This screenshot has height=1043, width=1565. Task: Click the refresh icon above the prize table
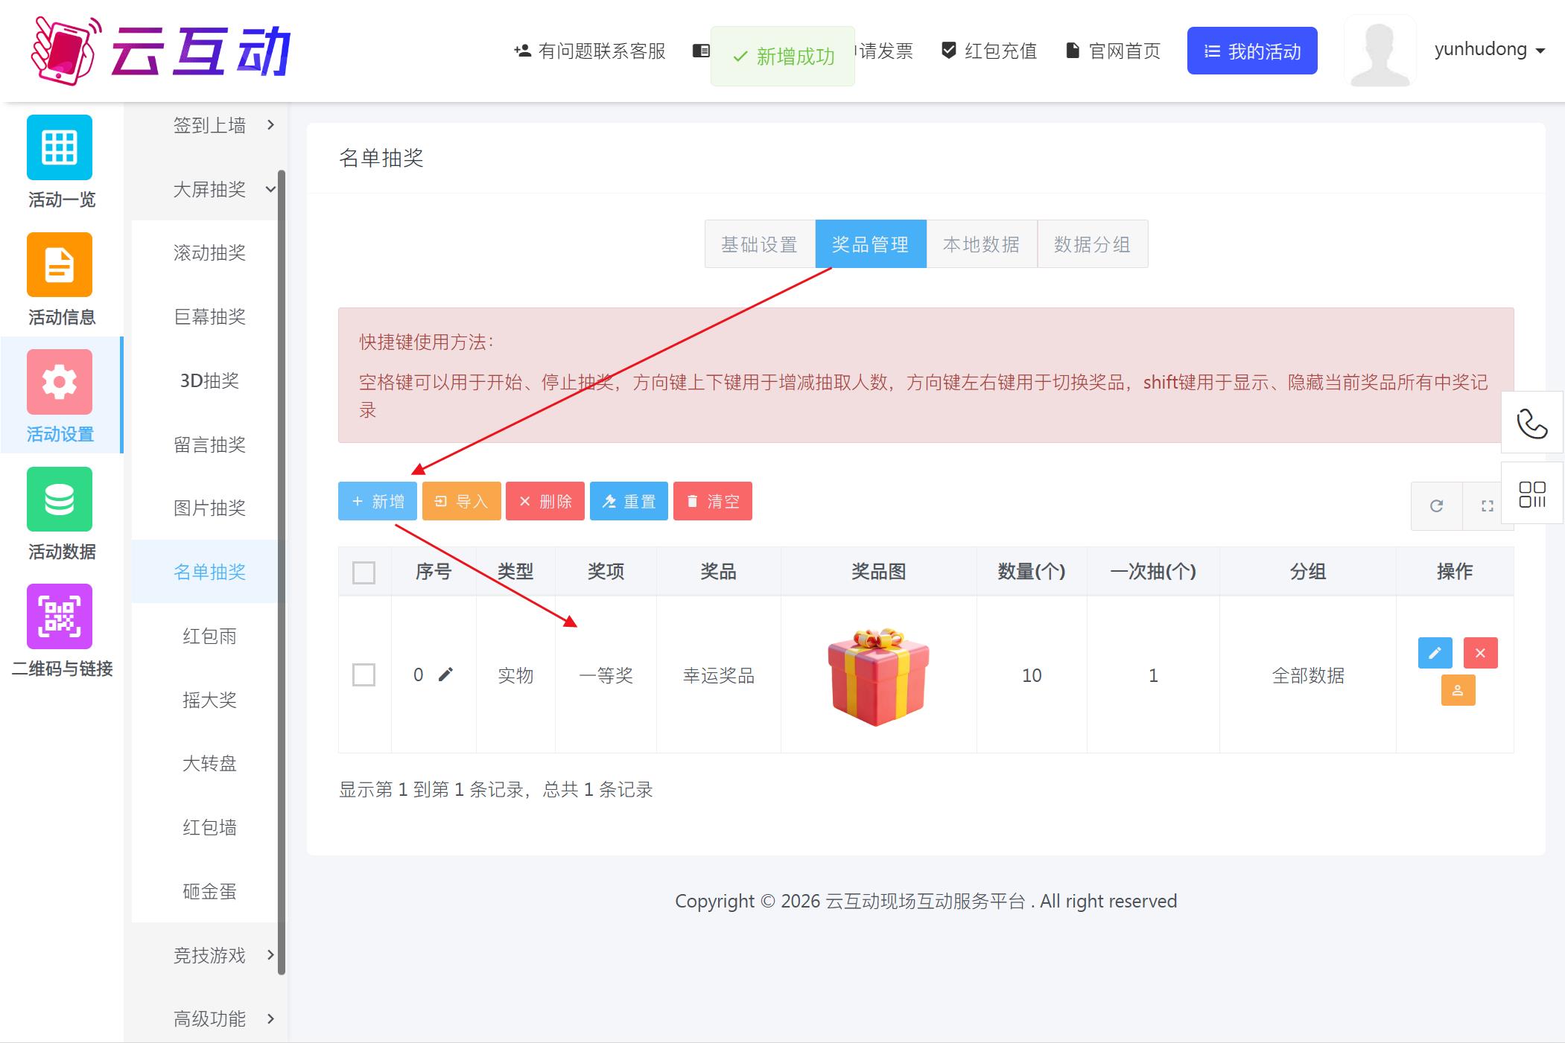click(1436, 505)
